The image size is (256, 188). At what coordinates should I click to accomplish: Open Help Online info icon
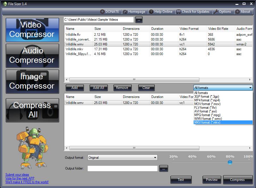(x=151, y=12)
